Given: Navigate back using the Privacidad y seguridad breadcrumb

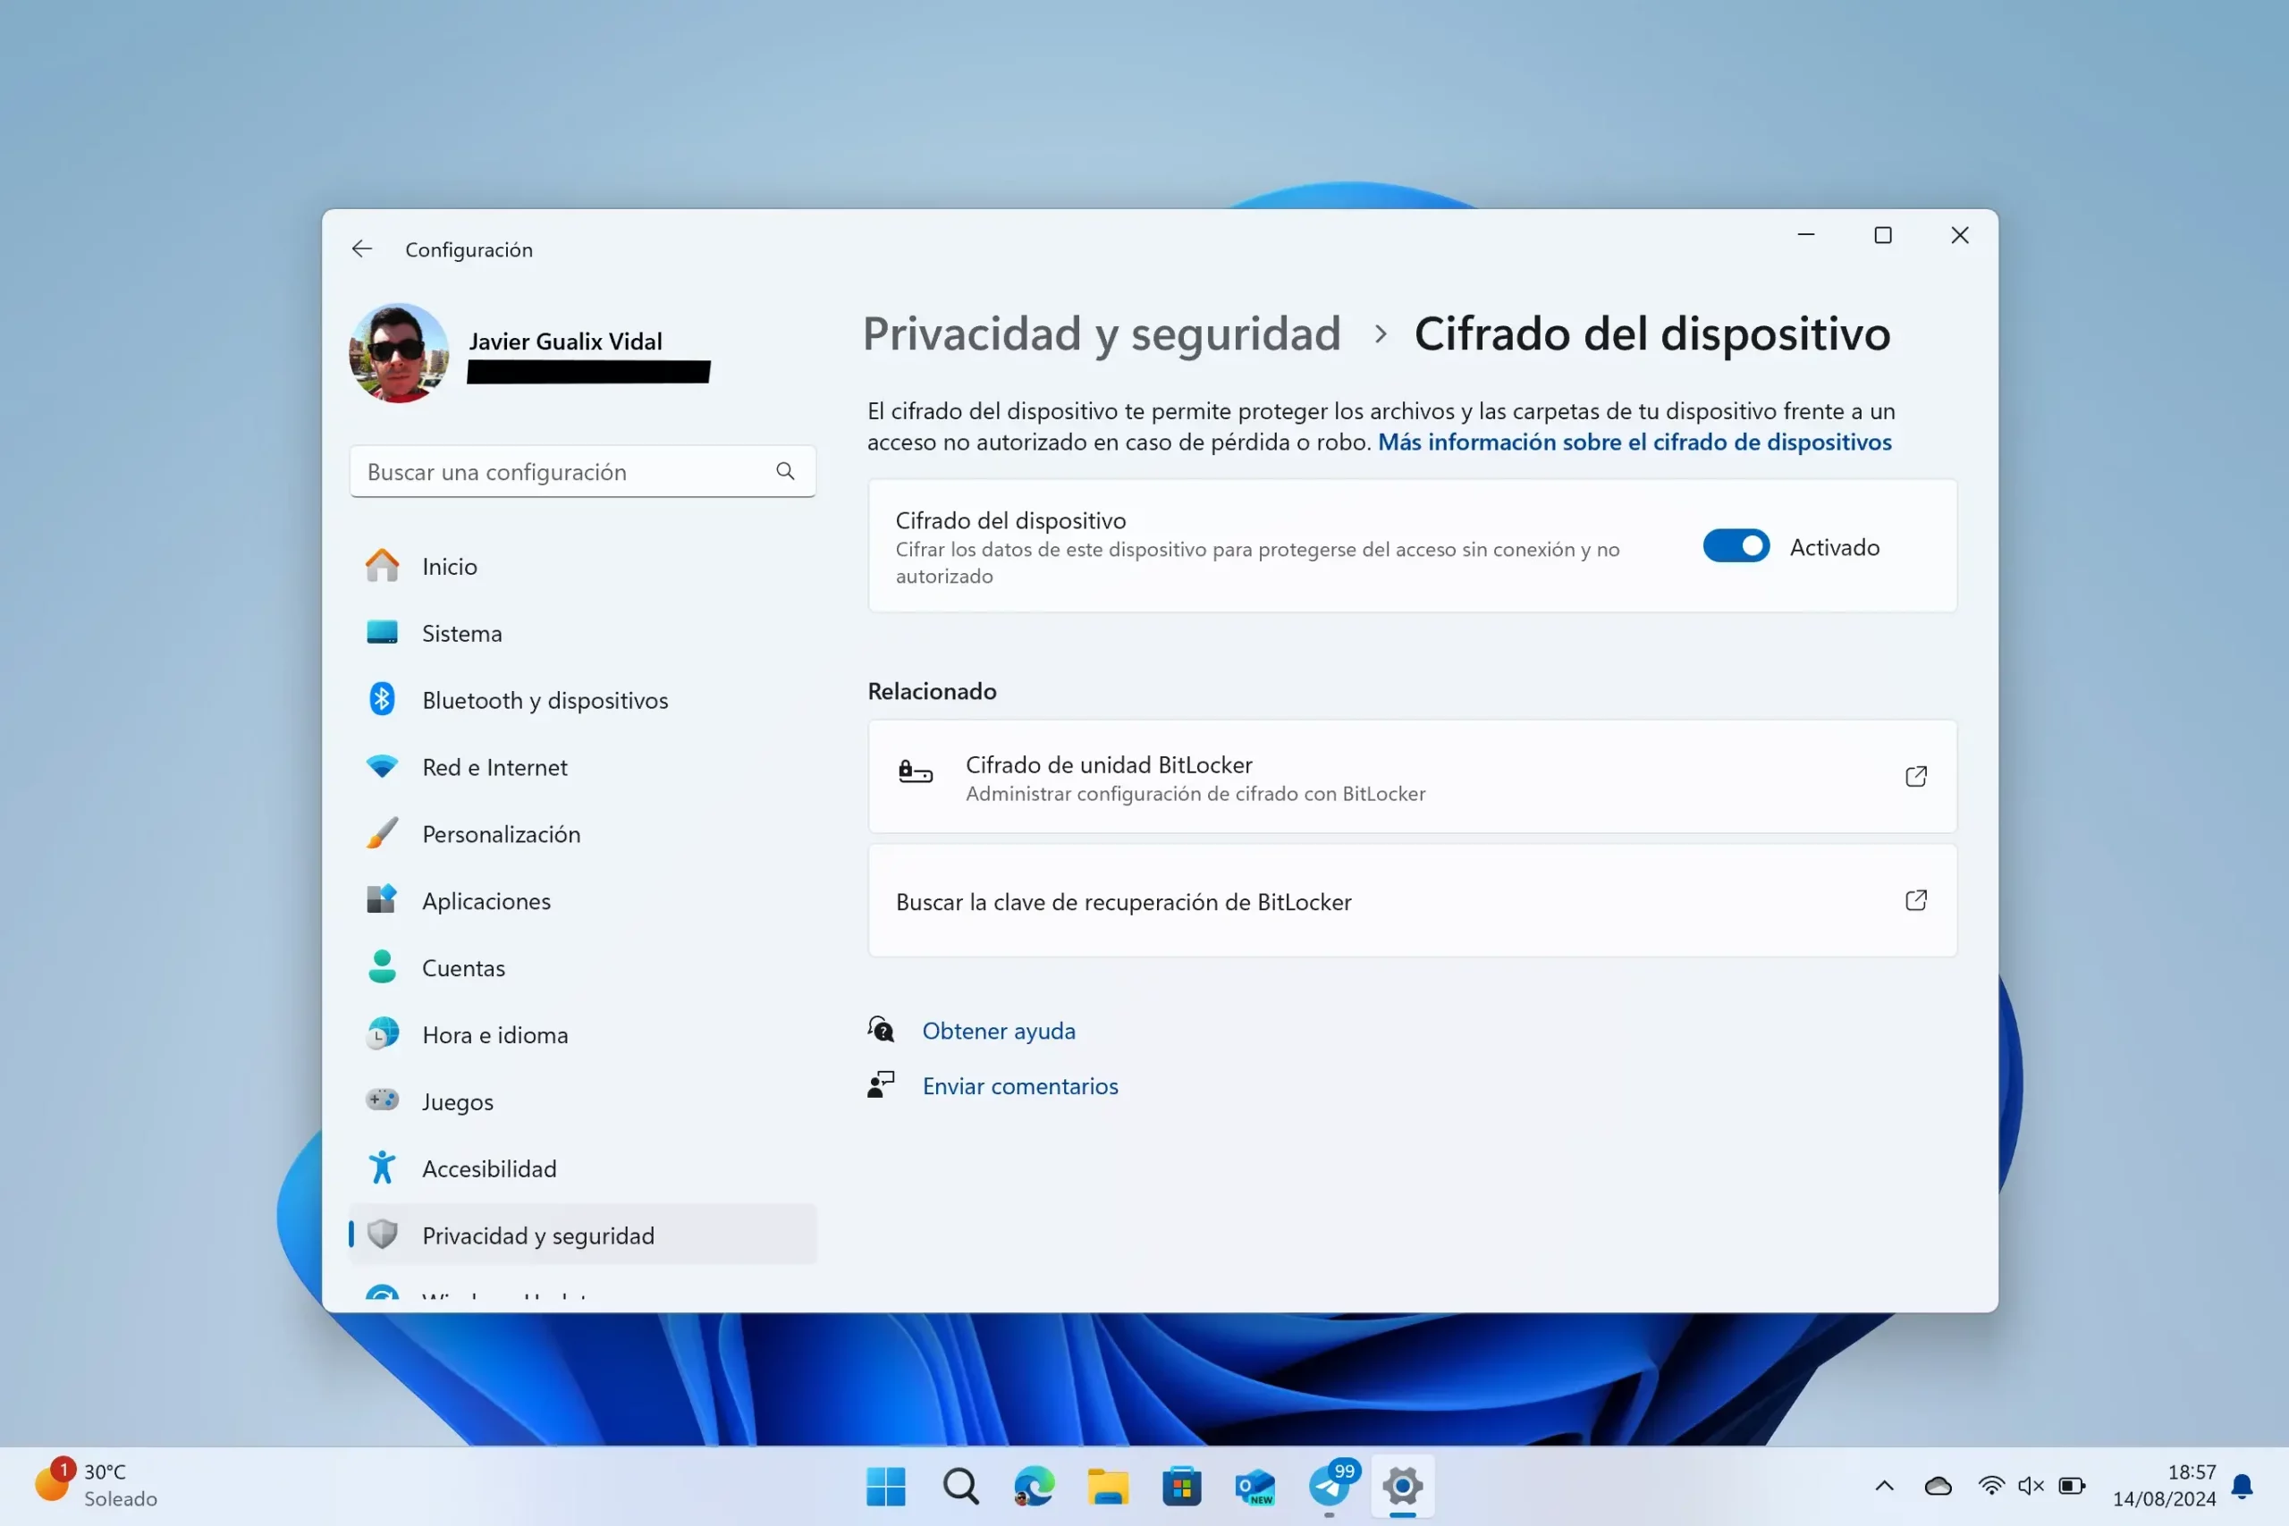Looking at the screenshot, I should pyautogui.click(x=1101, y=333).
